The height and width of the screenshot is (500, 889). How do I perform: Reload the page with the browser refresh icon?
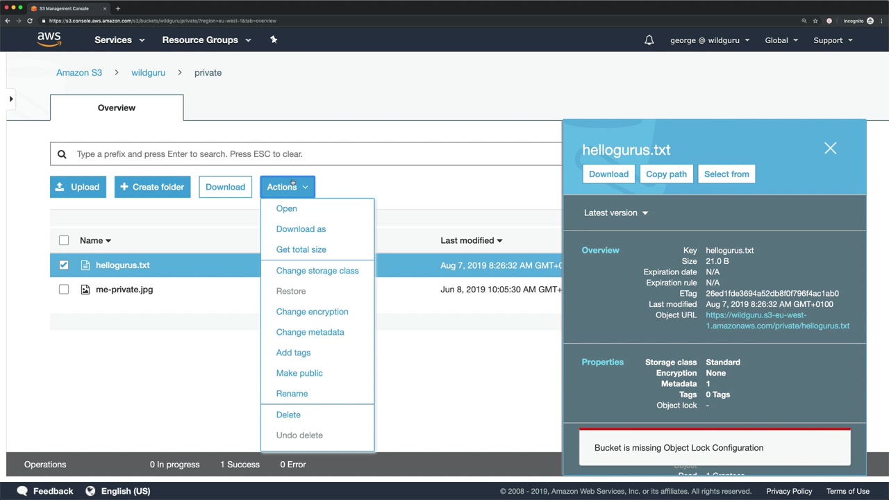point(30,21)
